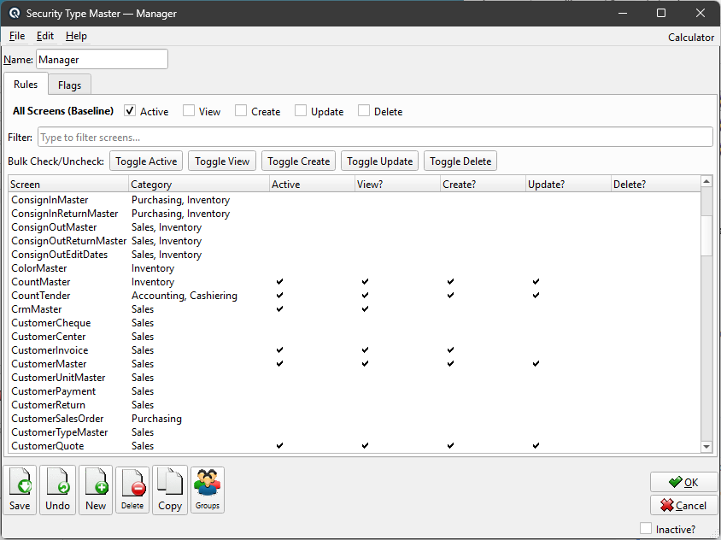
Task: Open the Help menu
Action: [x=76, y=36]
